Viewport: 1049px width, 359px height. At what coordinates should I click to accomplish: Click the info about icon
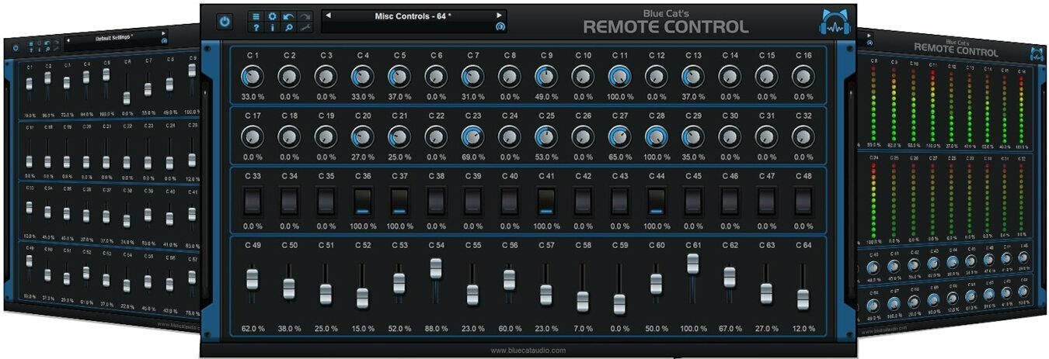coord(272,28)
